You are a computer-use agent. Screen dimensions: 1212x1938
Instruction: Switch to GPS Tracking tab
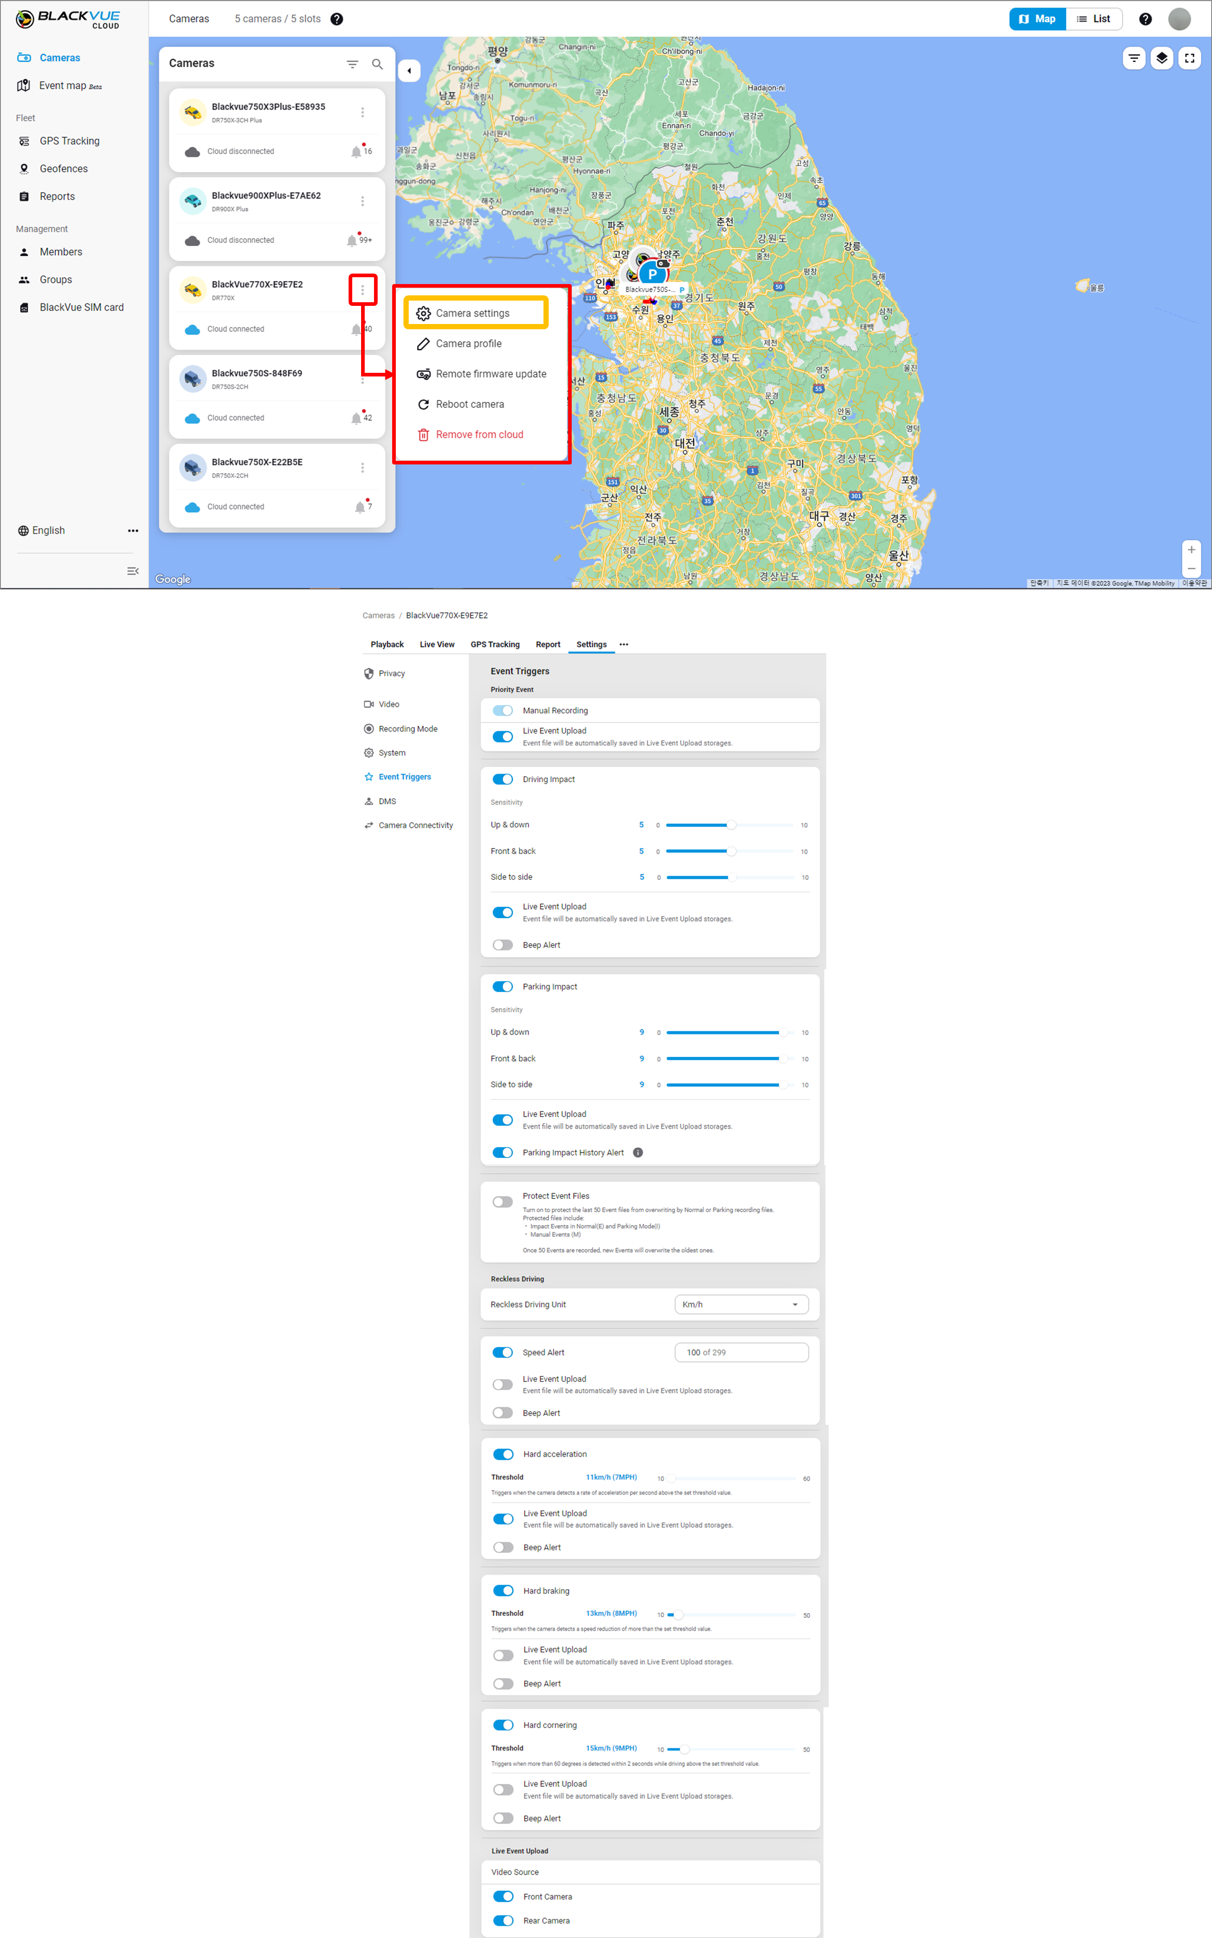(495, 644)
